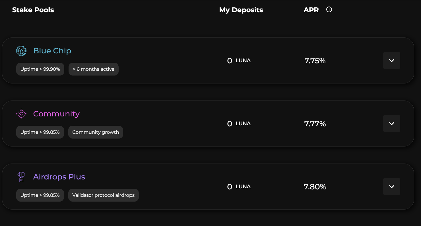This screenshot has height=226, width=421.
Task: Expand the Airdrops Plus pool chevron
Action: [391, 187]
